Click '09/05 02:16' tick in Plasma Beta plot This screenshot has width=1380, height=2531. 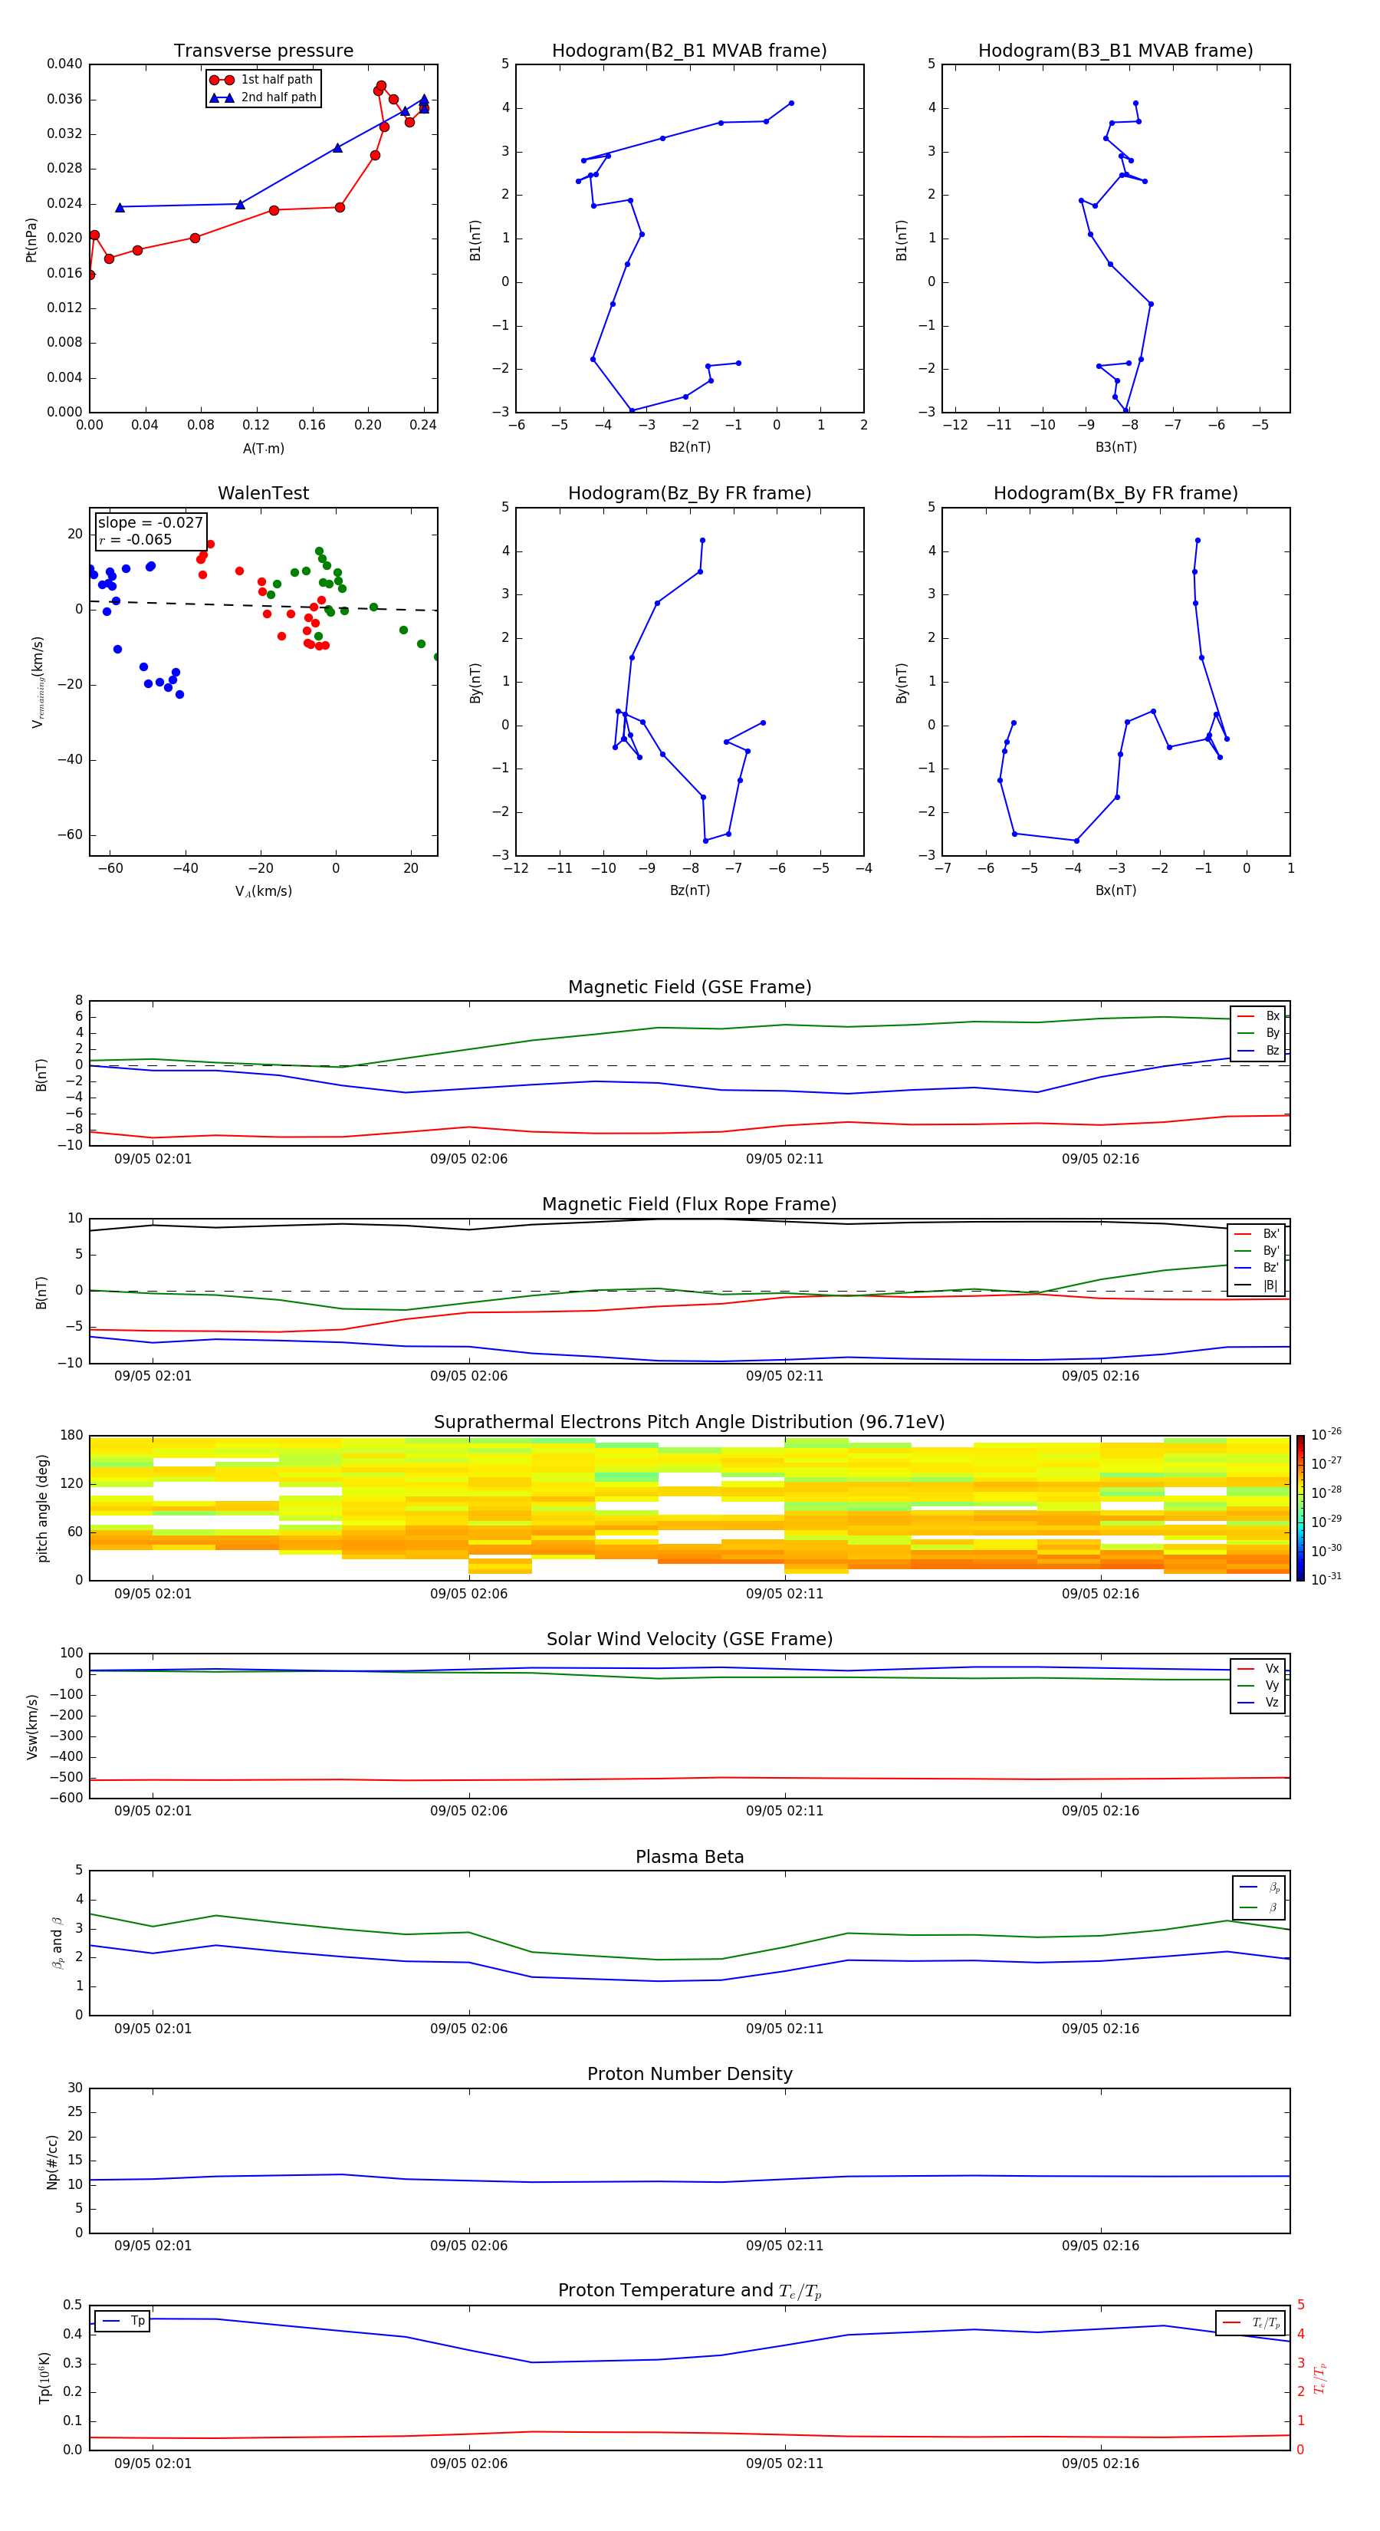point(1100,2029)
